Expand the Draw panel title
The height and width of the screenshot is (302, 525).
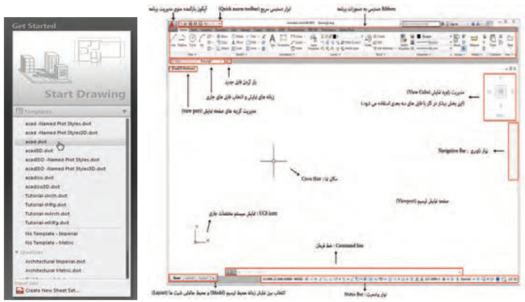(192, 55)
